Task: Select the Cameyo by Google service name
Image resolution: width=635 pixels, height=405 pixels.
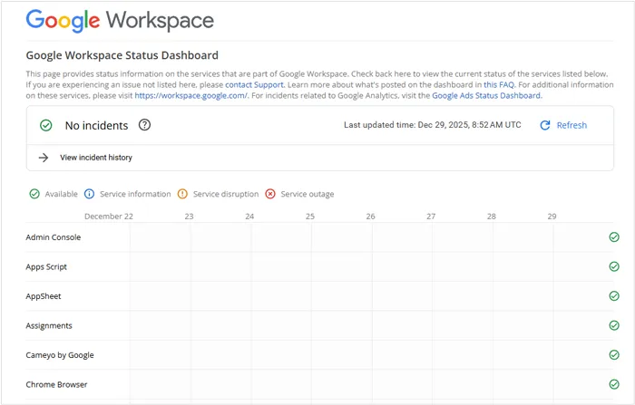Action: click(x=60, y=355)
